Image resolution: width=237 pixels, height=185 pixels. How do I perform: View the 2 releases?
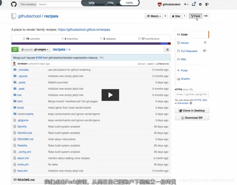point(108,39)
